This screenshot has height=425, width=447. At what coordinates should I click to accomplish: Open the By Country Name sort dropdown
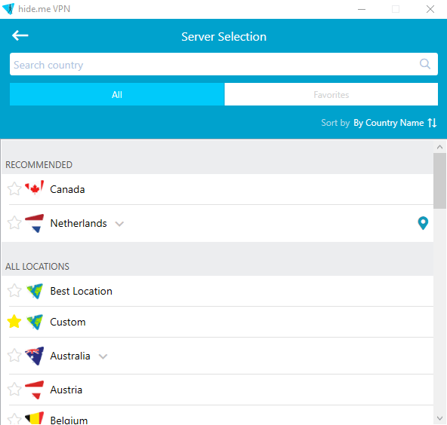click(389, 123)
